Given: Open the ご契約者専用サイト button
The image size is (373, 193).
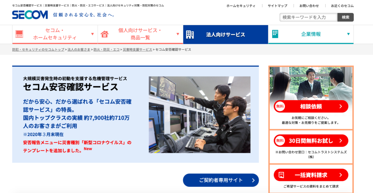Looking at the screenshot, I should pyautogui.click(x=221, y=180).
